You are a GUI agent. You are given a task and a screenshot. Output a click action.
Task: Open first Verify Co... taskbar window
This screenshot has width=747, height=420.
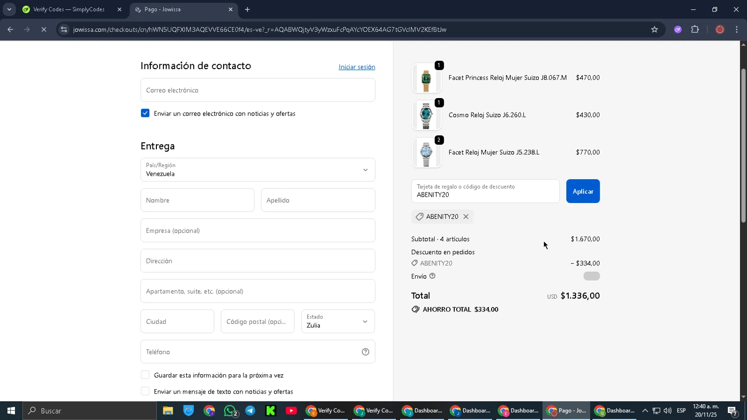click(x=325, y=411)
